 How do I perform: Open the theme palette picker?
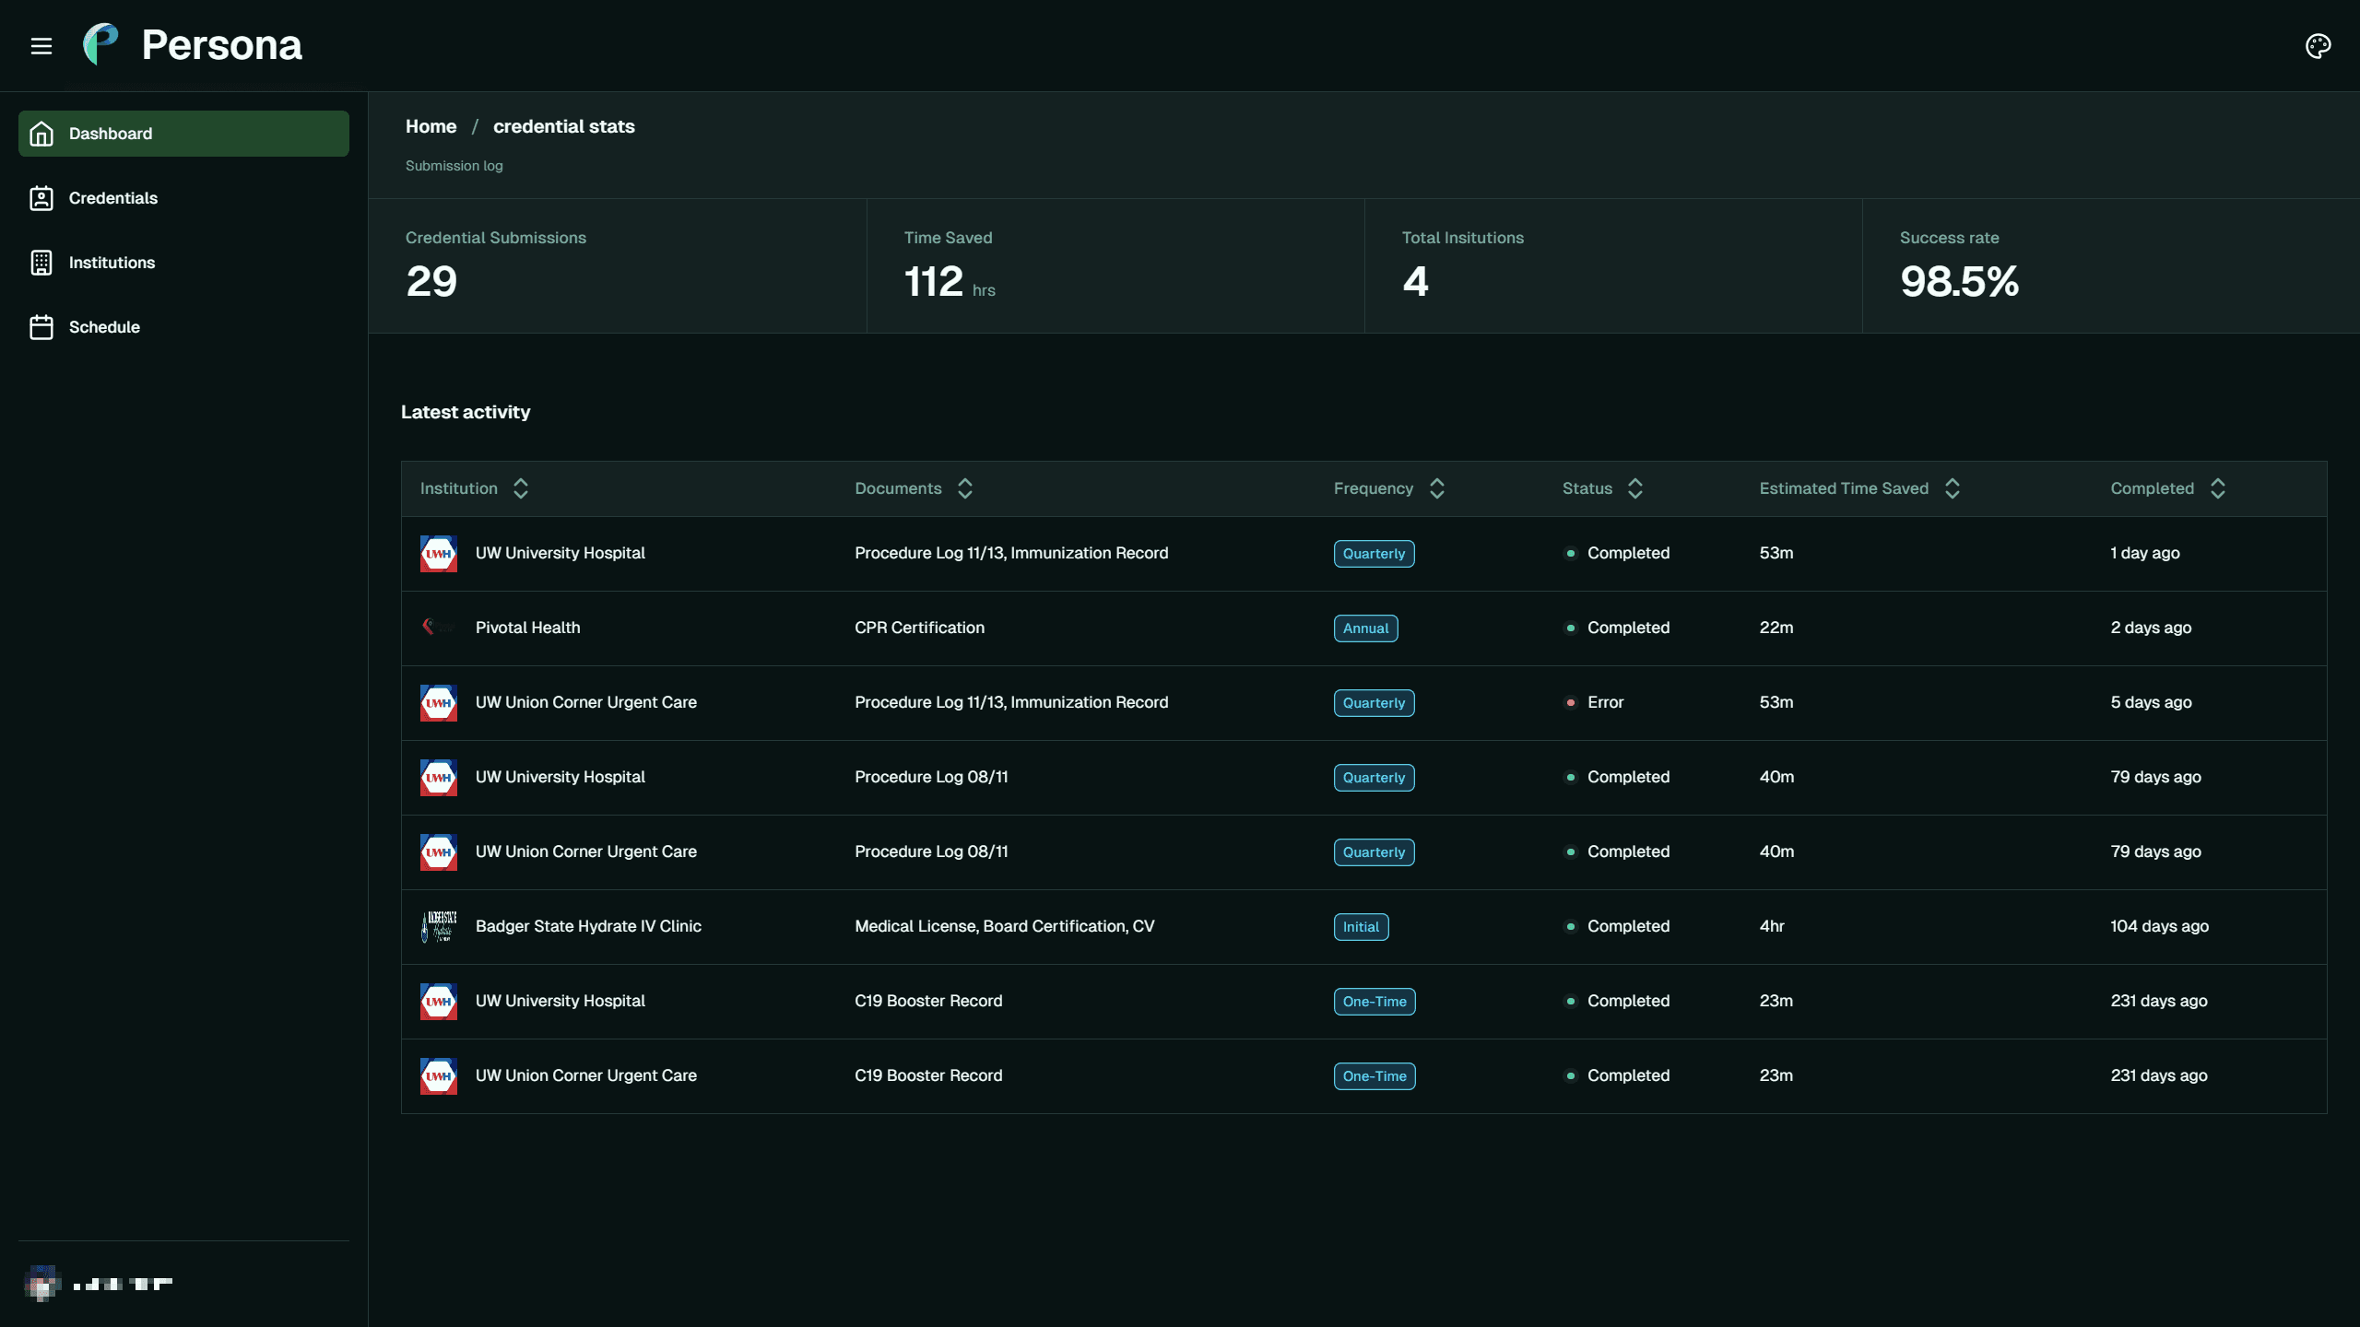tap(2318, 45)
